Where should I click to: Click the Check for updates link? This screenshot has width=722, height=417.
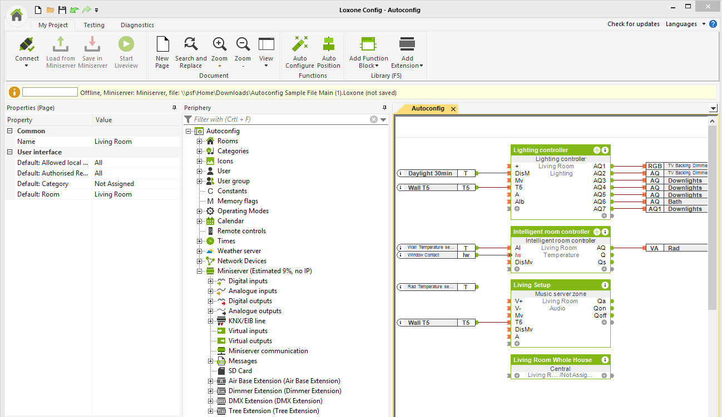pyautogui.click(x=633, y=24)
